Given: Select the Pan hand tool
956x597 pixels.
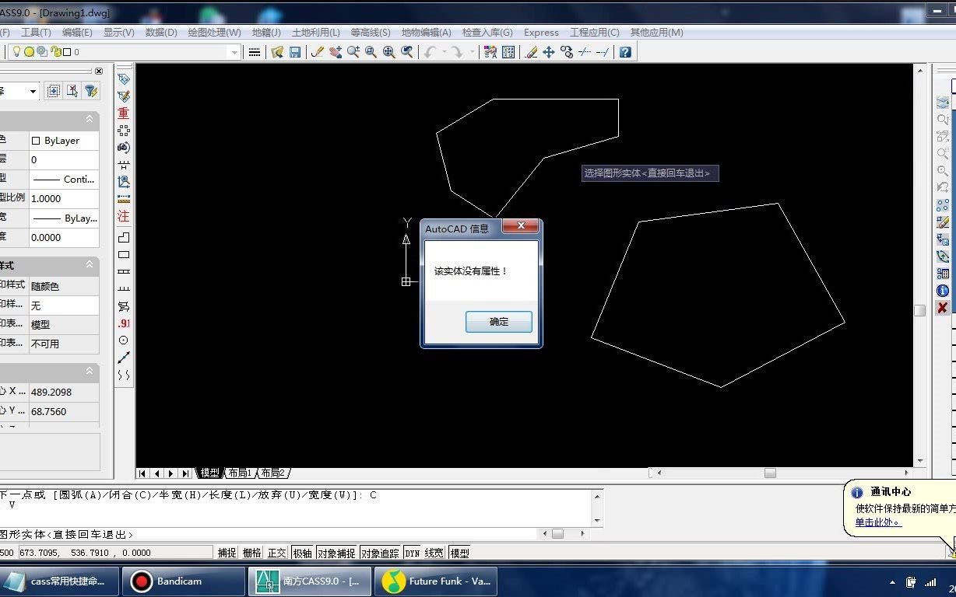Looking at the screenshot, I should pyautogui.click(x=336, y=52).
